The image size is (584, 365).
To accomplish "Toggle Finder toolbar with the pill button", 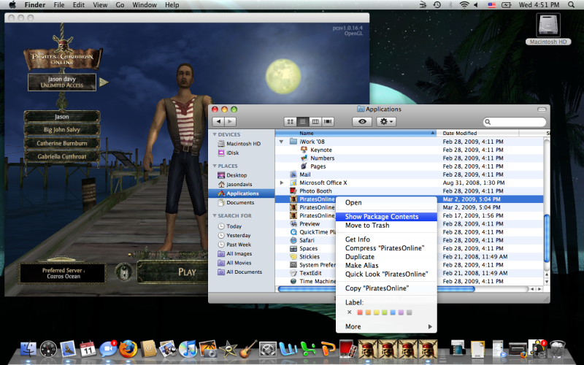I will click(542, 109).
